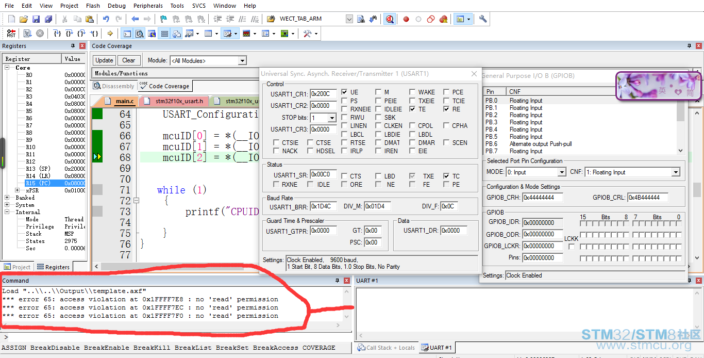
Task: Enable the PCE parity checkbox
Action: (x=446, y=92)
